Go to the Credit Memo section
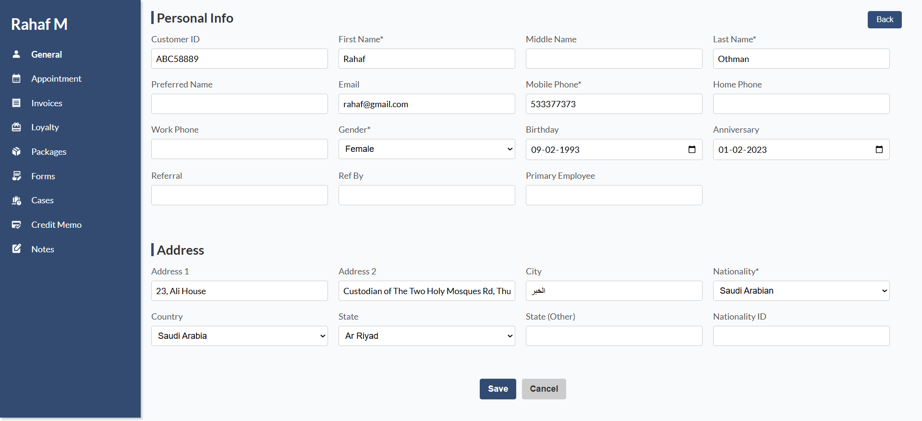Image resolution: width=922 pixels, height=421 pixels. [x=56, y=225]
